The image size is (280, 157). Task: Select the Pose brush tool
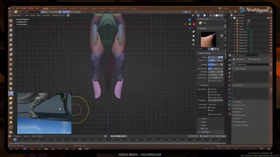click(10, 113)
